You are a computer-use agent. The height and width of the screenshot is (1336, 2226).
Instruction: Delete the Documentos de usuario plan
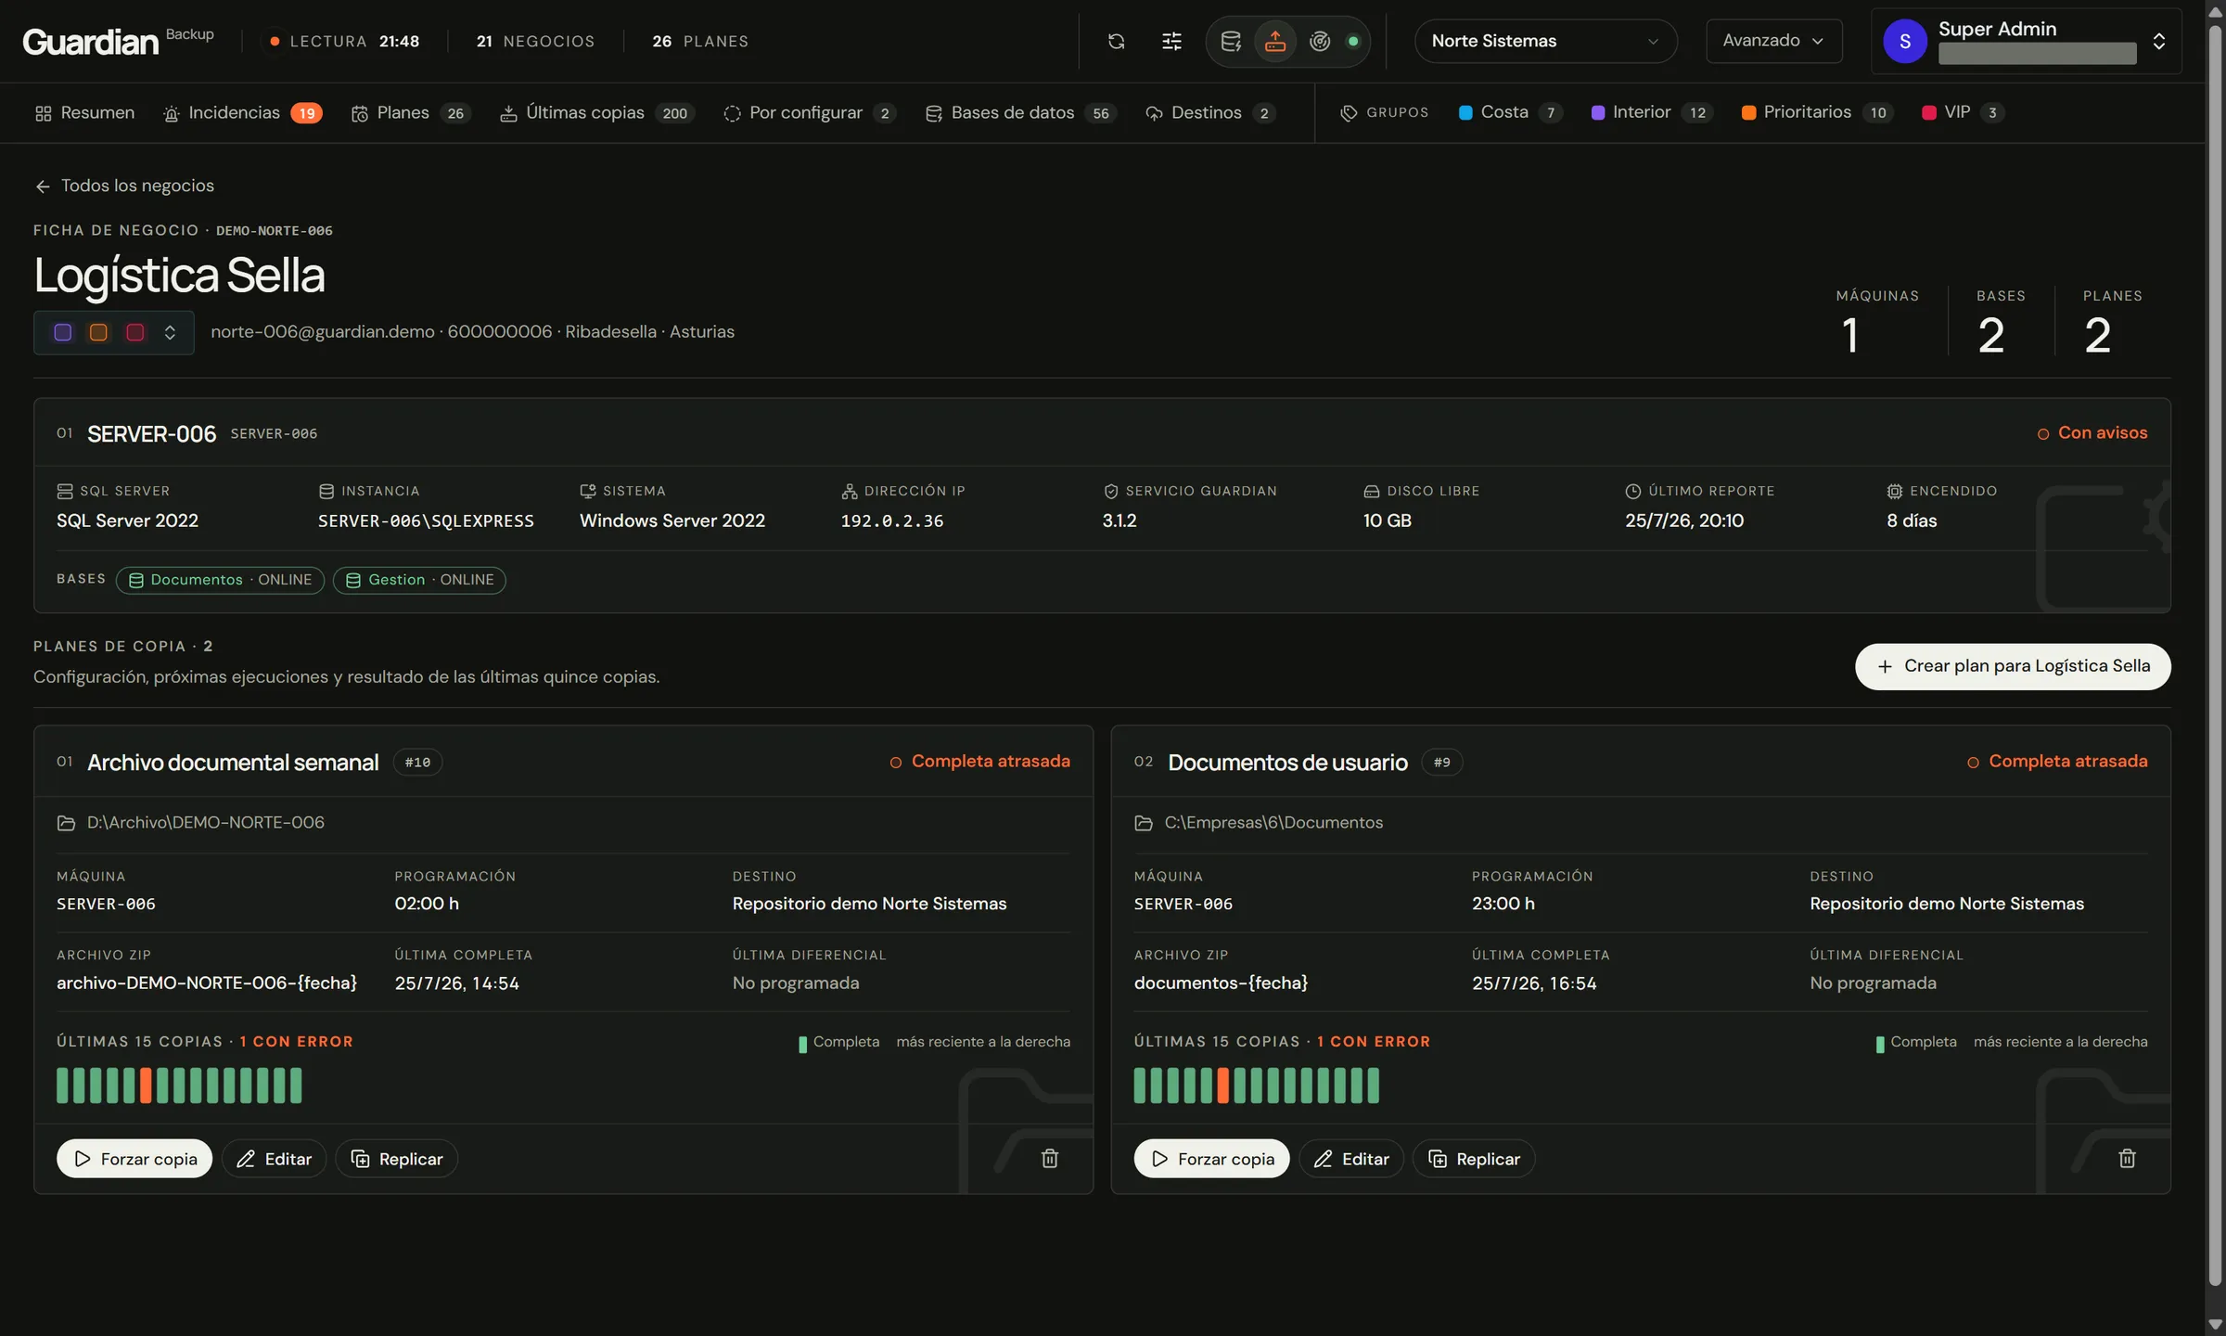[2127, 1158]
